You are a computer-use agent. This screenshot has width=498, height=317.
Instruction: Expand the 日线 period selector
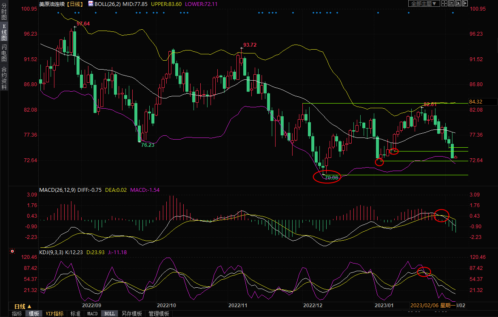pyautogui.click(x=23, y=306)
